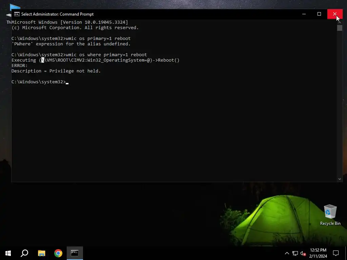The image size is (347, 260).
Task: Click the console scrollbar up arrow
Action: 340,22
